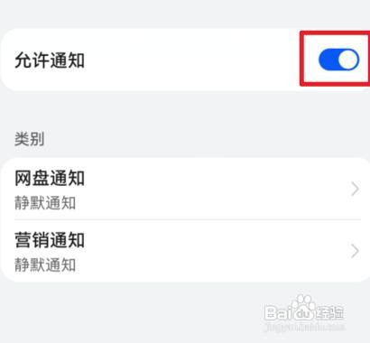
Task: Expand the chevron beside 网盘通知
Action: tap(355, 190)
